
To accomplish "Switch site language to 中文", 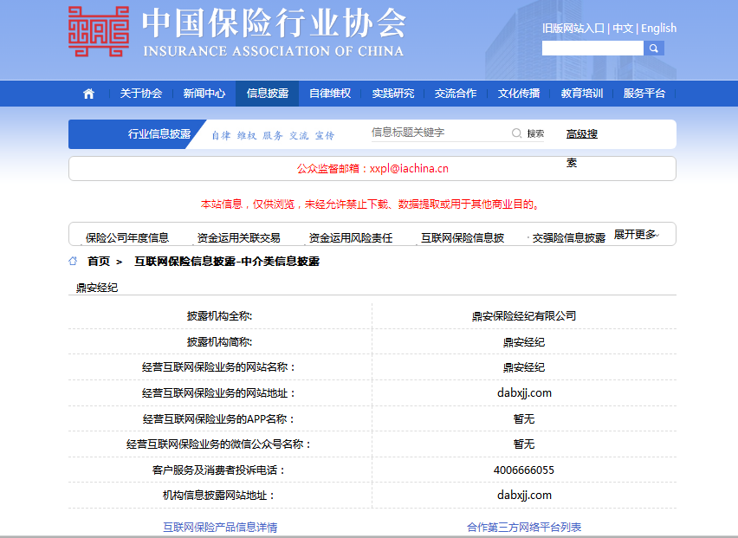I will [x=623, y=29].
